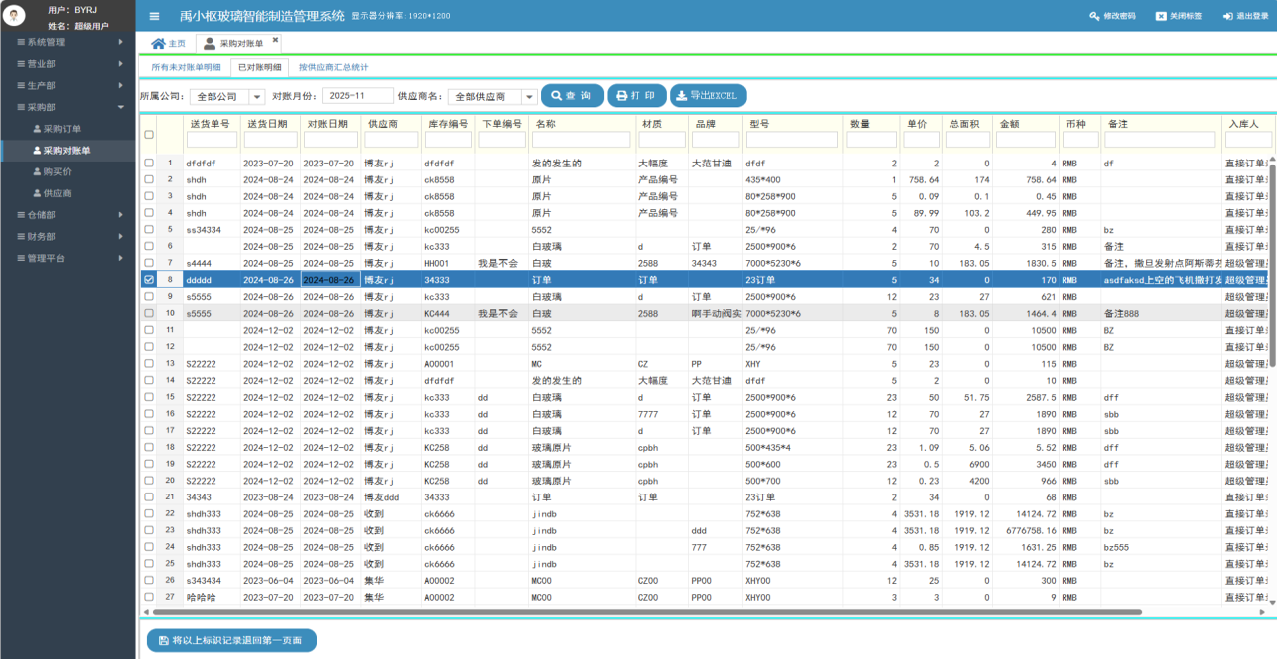1277x659 pixels.
Task: Click the 关闭标签 icon in header
Action: [x=1160, y=16]
